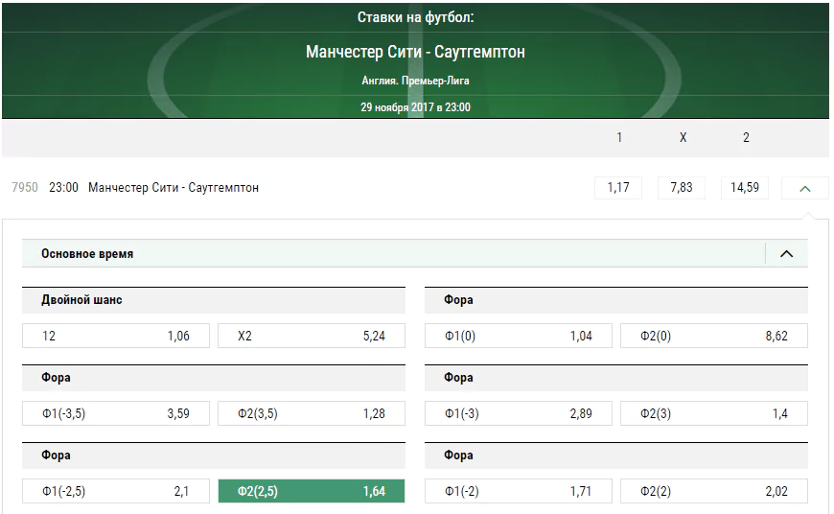The image size is (834, 514).
Task: Click the column header 1
Action: pyautogui.click(x=619, y=137)
